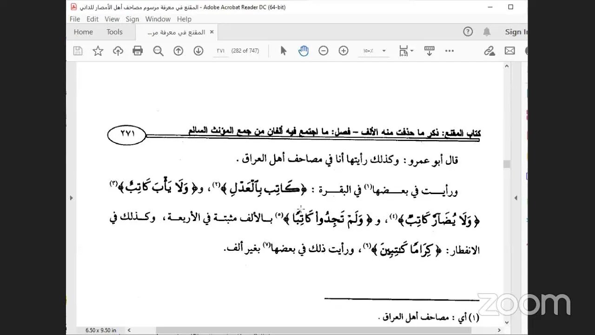Open the Window menu
The height and width of the screenshot is (335, 595).
pyautogui.click(x=158, y=19)
